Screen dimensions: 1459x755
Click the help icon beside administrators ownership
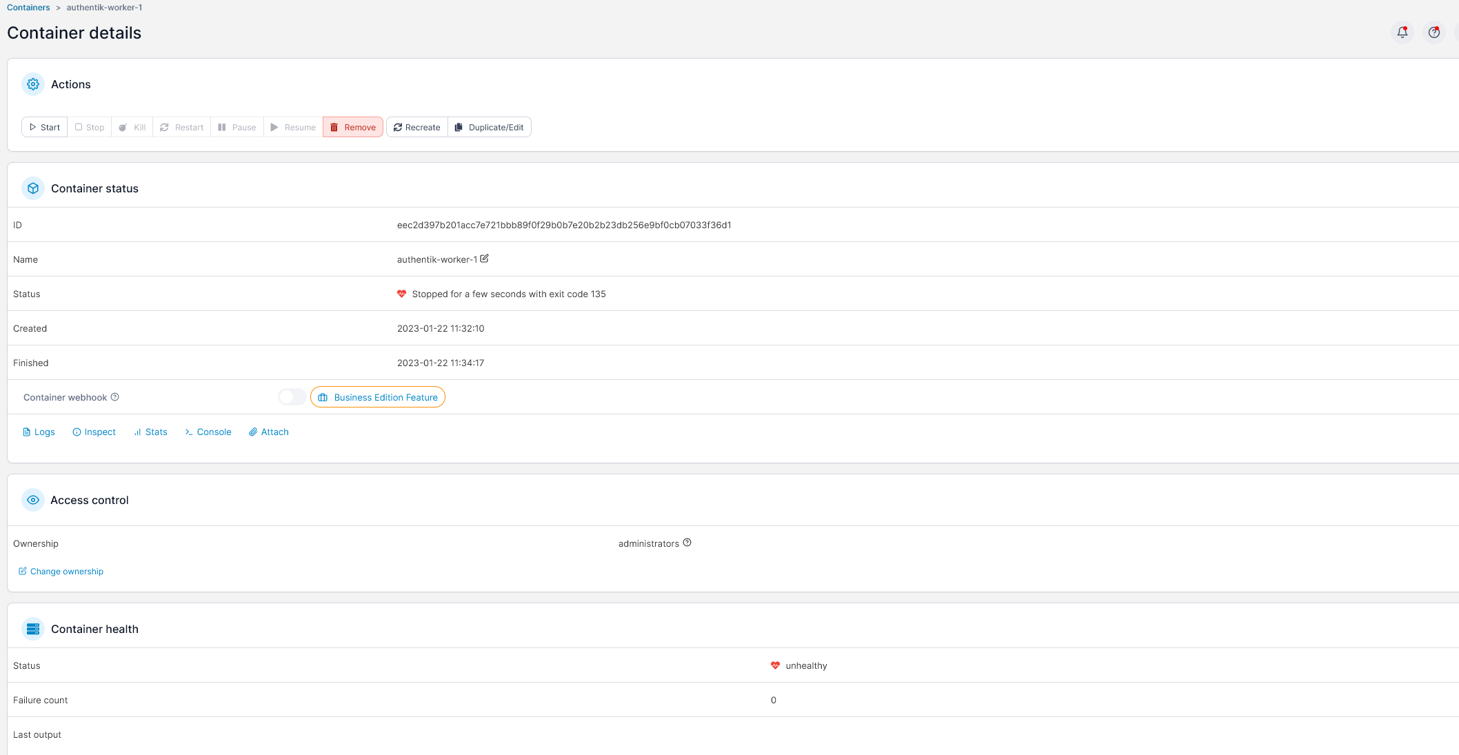(x=687, y=543)
